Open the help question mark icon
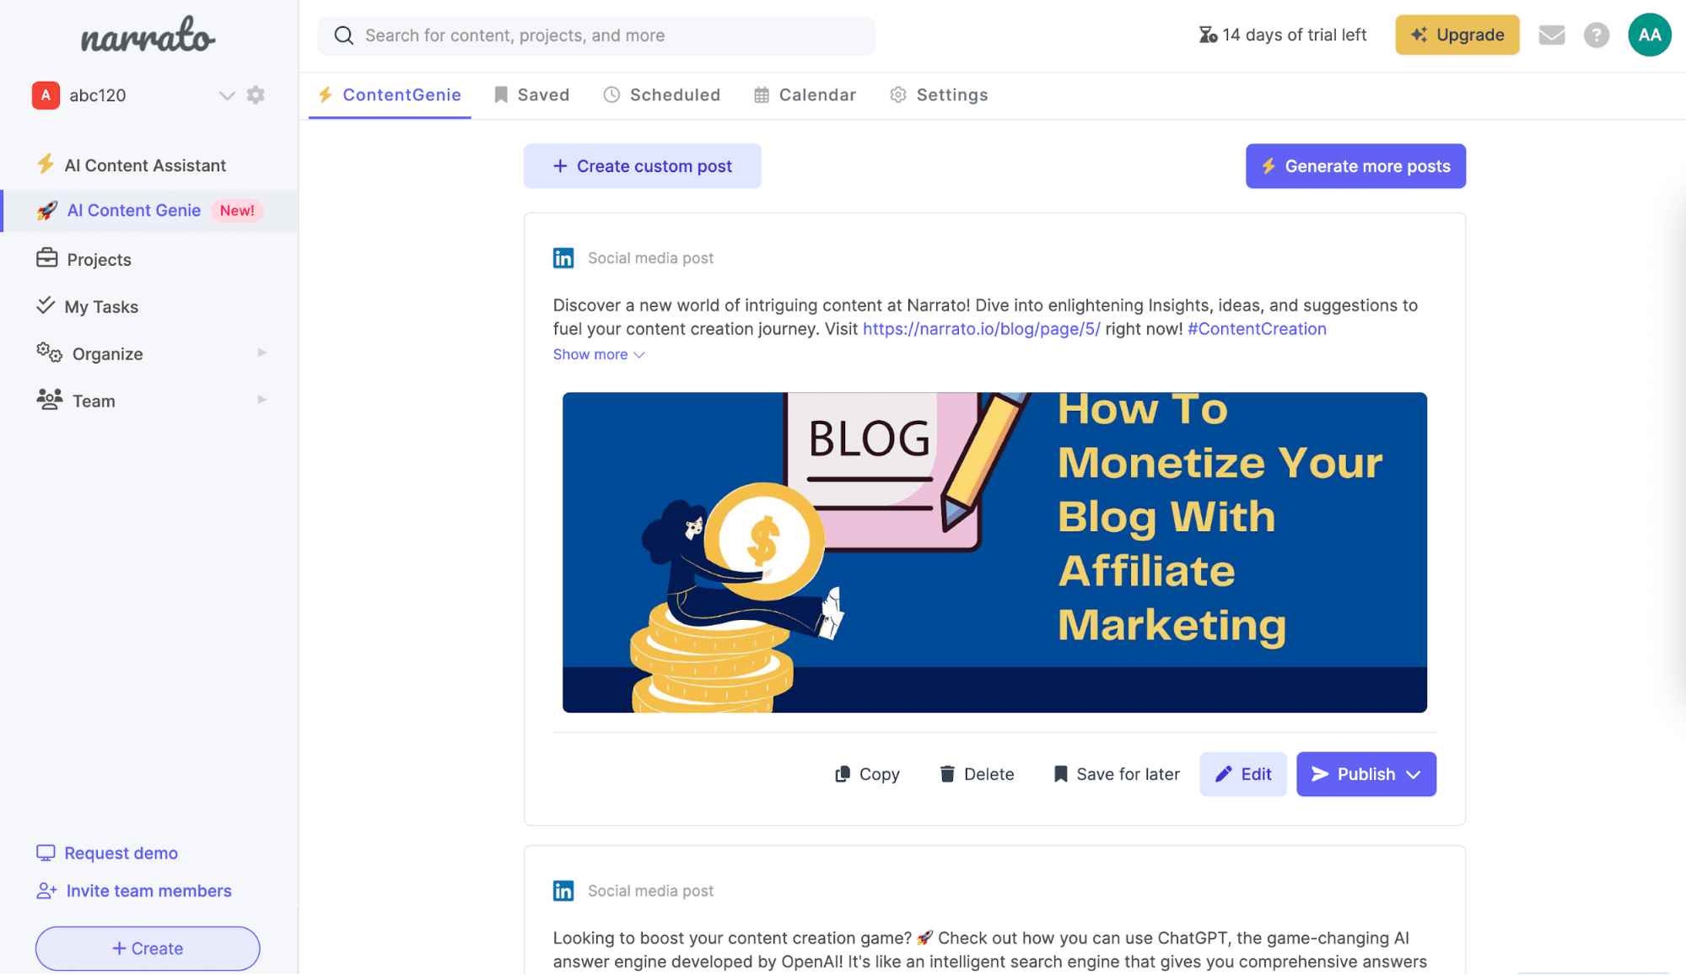The image size is (1686, 975). click(1596, 35)
